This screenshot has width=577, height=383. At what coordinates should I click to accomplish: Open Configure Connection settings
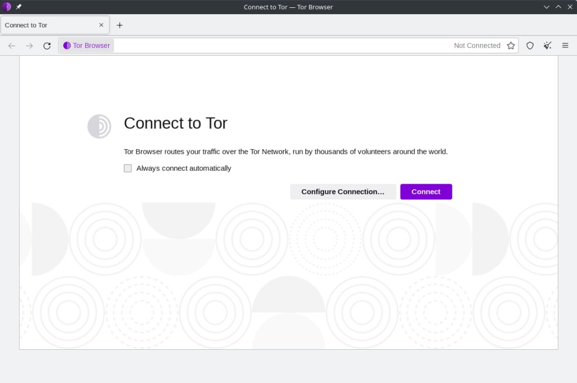coord(343,191)
